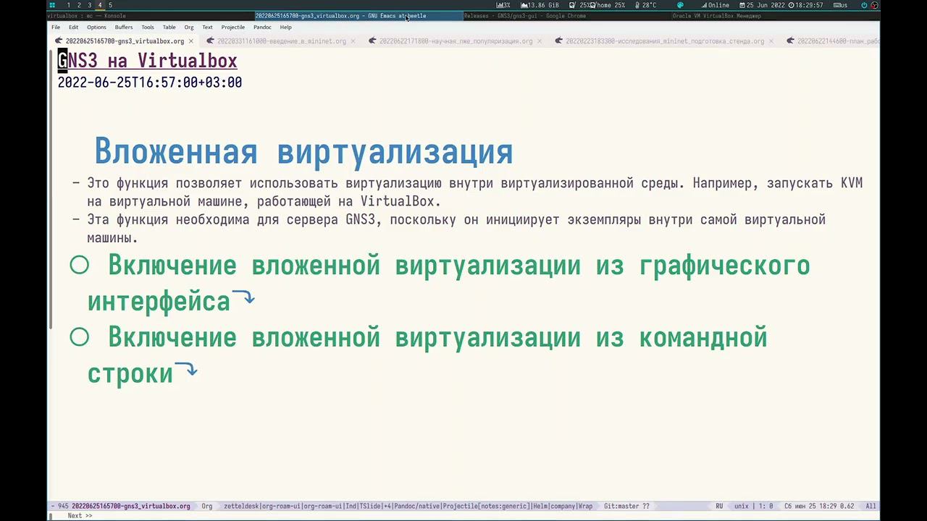This screenshot has height=521, width=927.
Task: Switch to virtual desktop 1
Action: click(69, 5)
